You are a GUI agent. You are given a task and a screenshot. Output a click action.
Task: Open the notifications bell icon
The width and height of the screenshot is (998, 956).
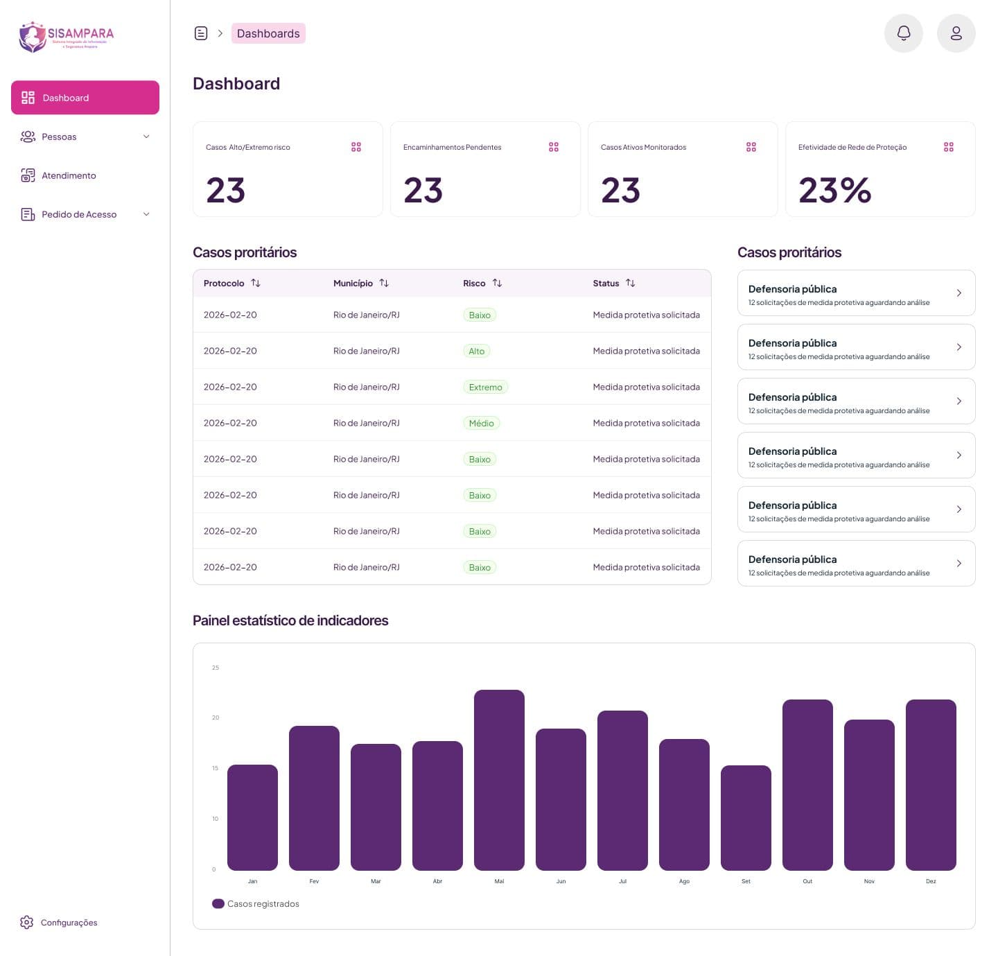tap(903, 33)
